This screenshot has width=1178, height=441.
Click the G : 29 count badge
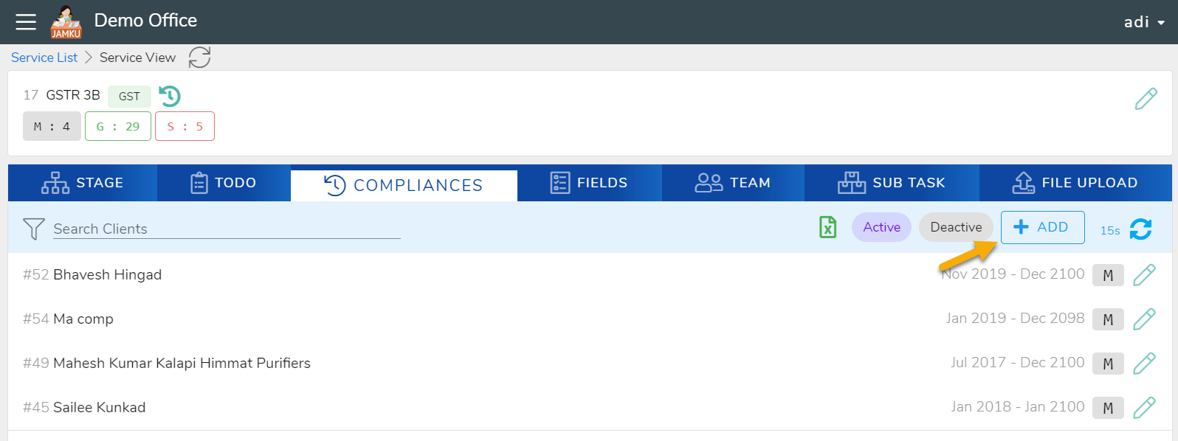(x=118, y=126)
